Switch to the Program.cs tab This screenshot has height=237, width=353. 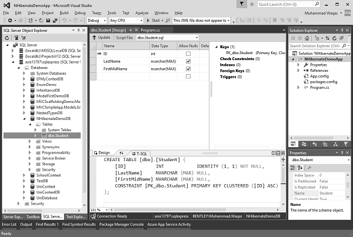pos(150,30)
